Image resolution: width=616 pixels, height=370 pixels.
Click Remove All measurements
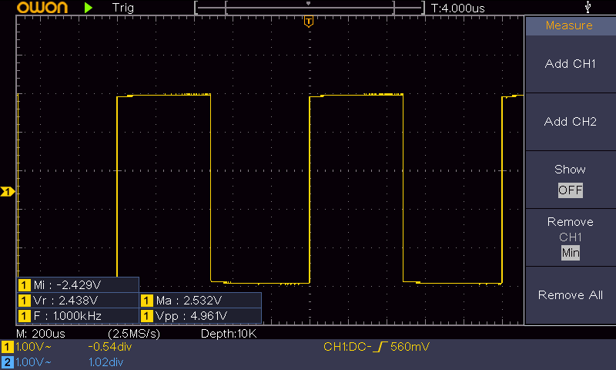coord(570,295)
